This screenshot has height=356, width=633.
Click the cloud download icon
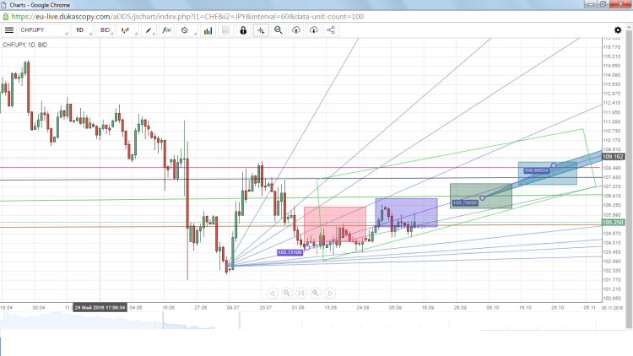(313, 30)
